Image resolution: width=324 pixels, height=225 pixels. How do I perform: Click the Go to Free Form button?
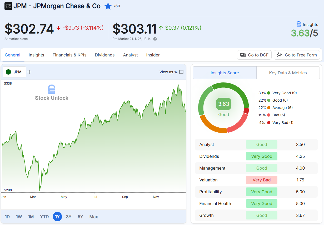click(x=297, y=55)
